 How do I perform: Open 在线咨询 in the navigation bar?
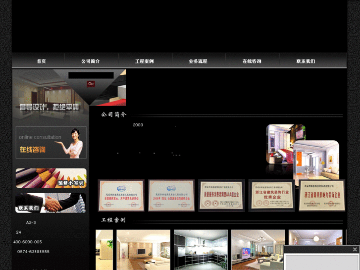[x=252, y=61]
